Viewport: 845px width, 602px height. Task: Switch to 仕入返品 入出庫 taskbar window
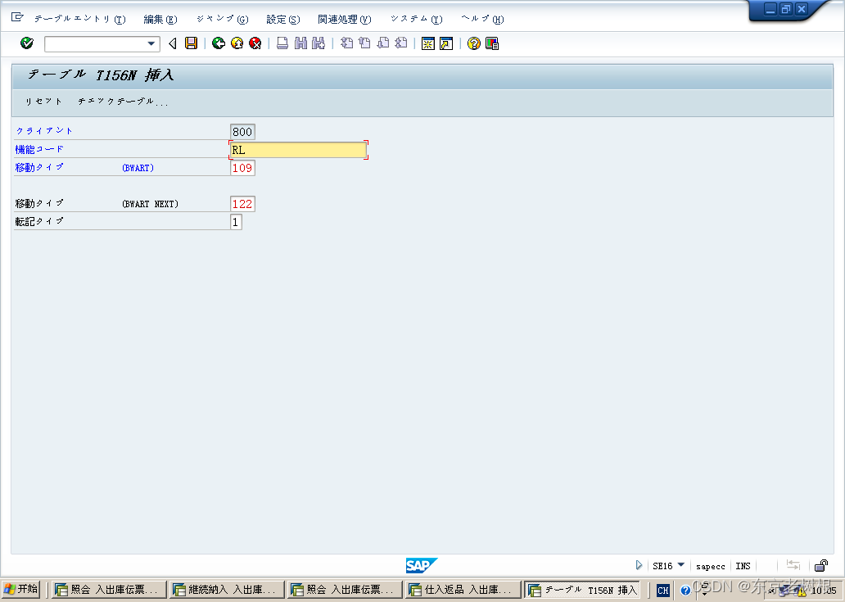coord(462,590)
